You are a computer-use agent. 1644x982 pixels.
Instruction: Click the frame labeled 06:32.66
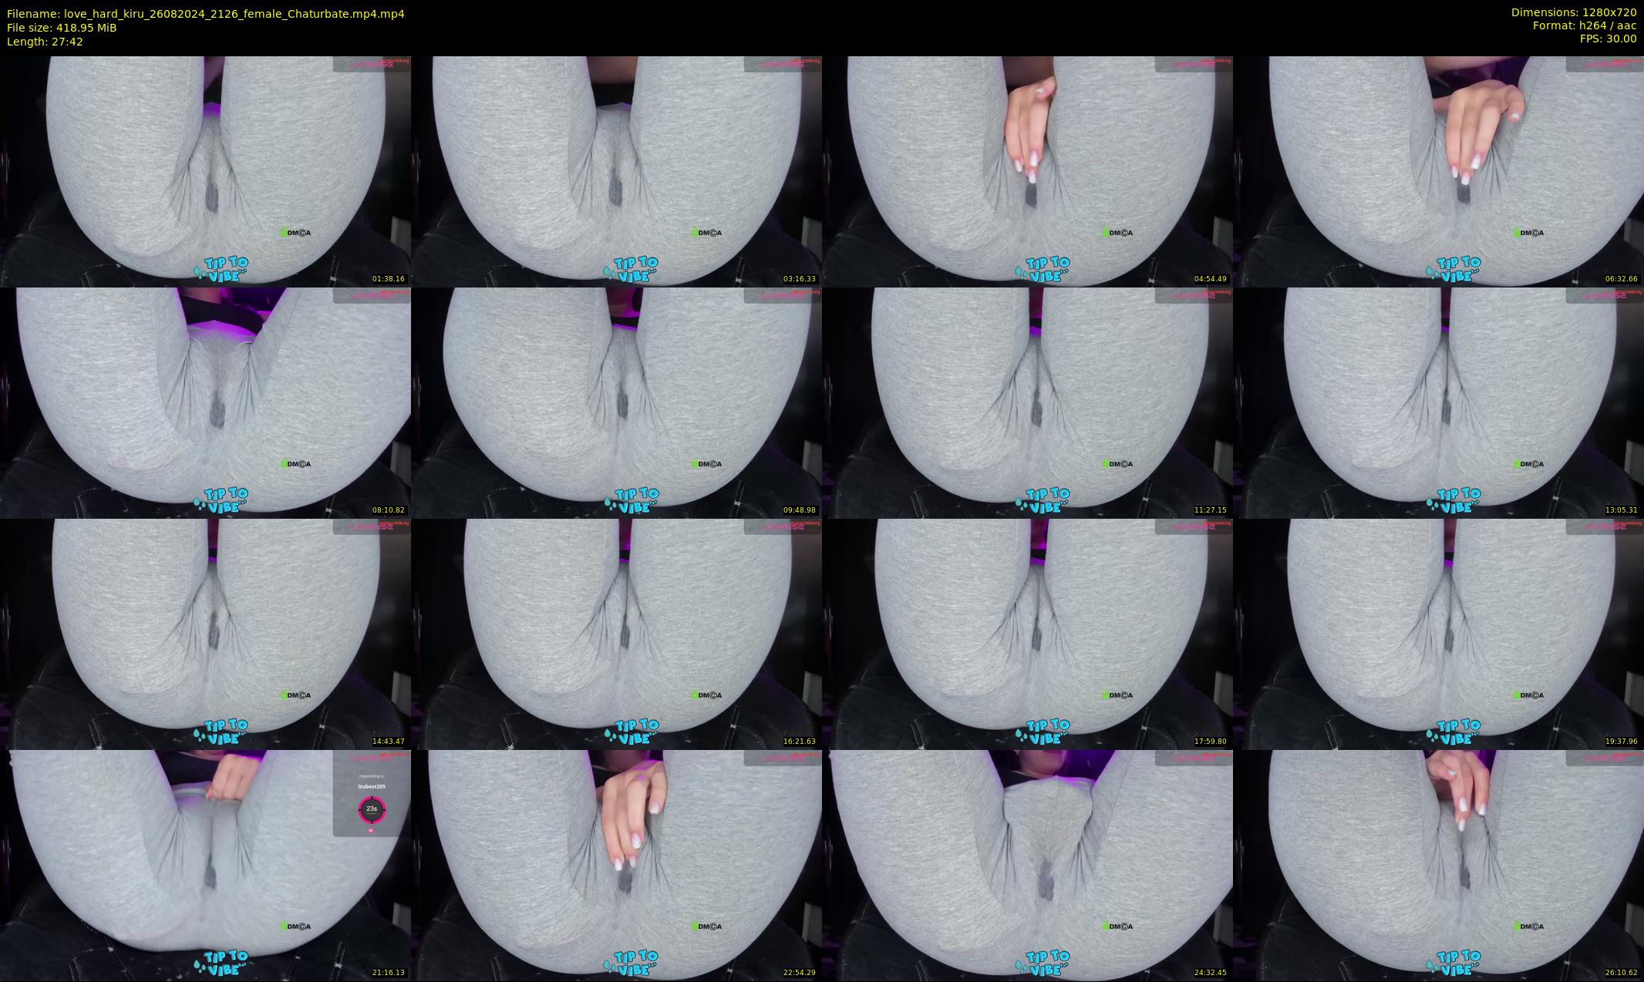point(1438,171)
